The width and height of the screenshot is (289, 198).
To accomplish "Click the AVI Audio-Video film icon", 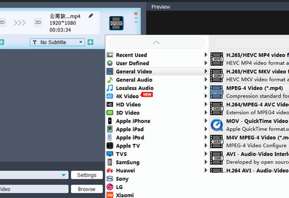I will [x=216, y=158].
